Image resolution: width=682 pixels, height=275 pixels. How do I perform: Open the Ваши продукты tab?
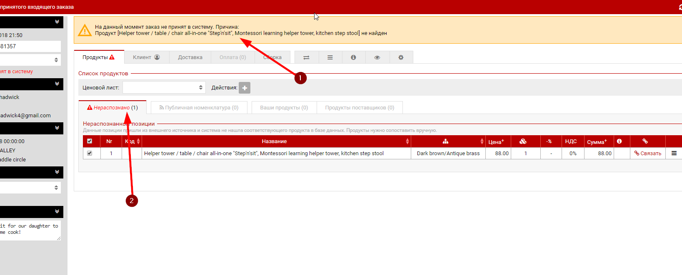pyautogui.click(x=284, y=108)
